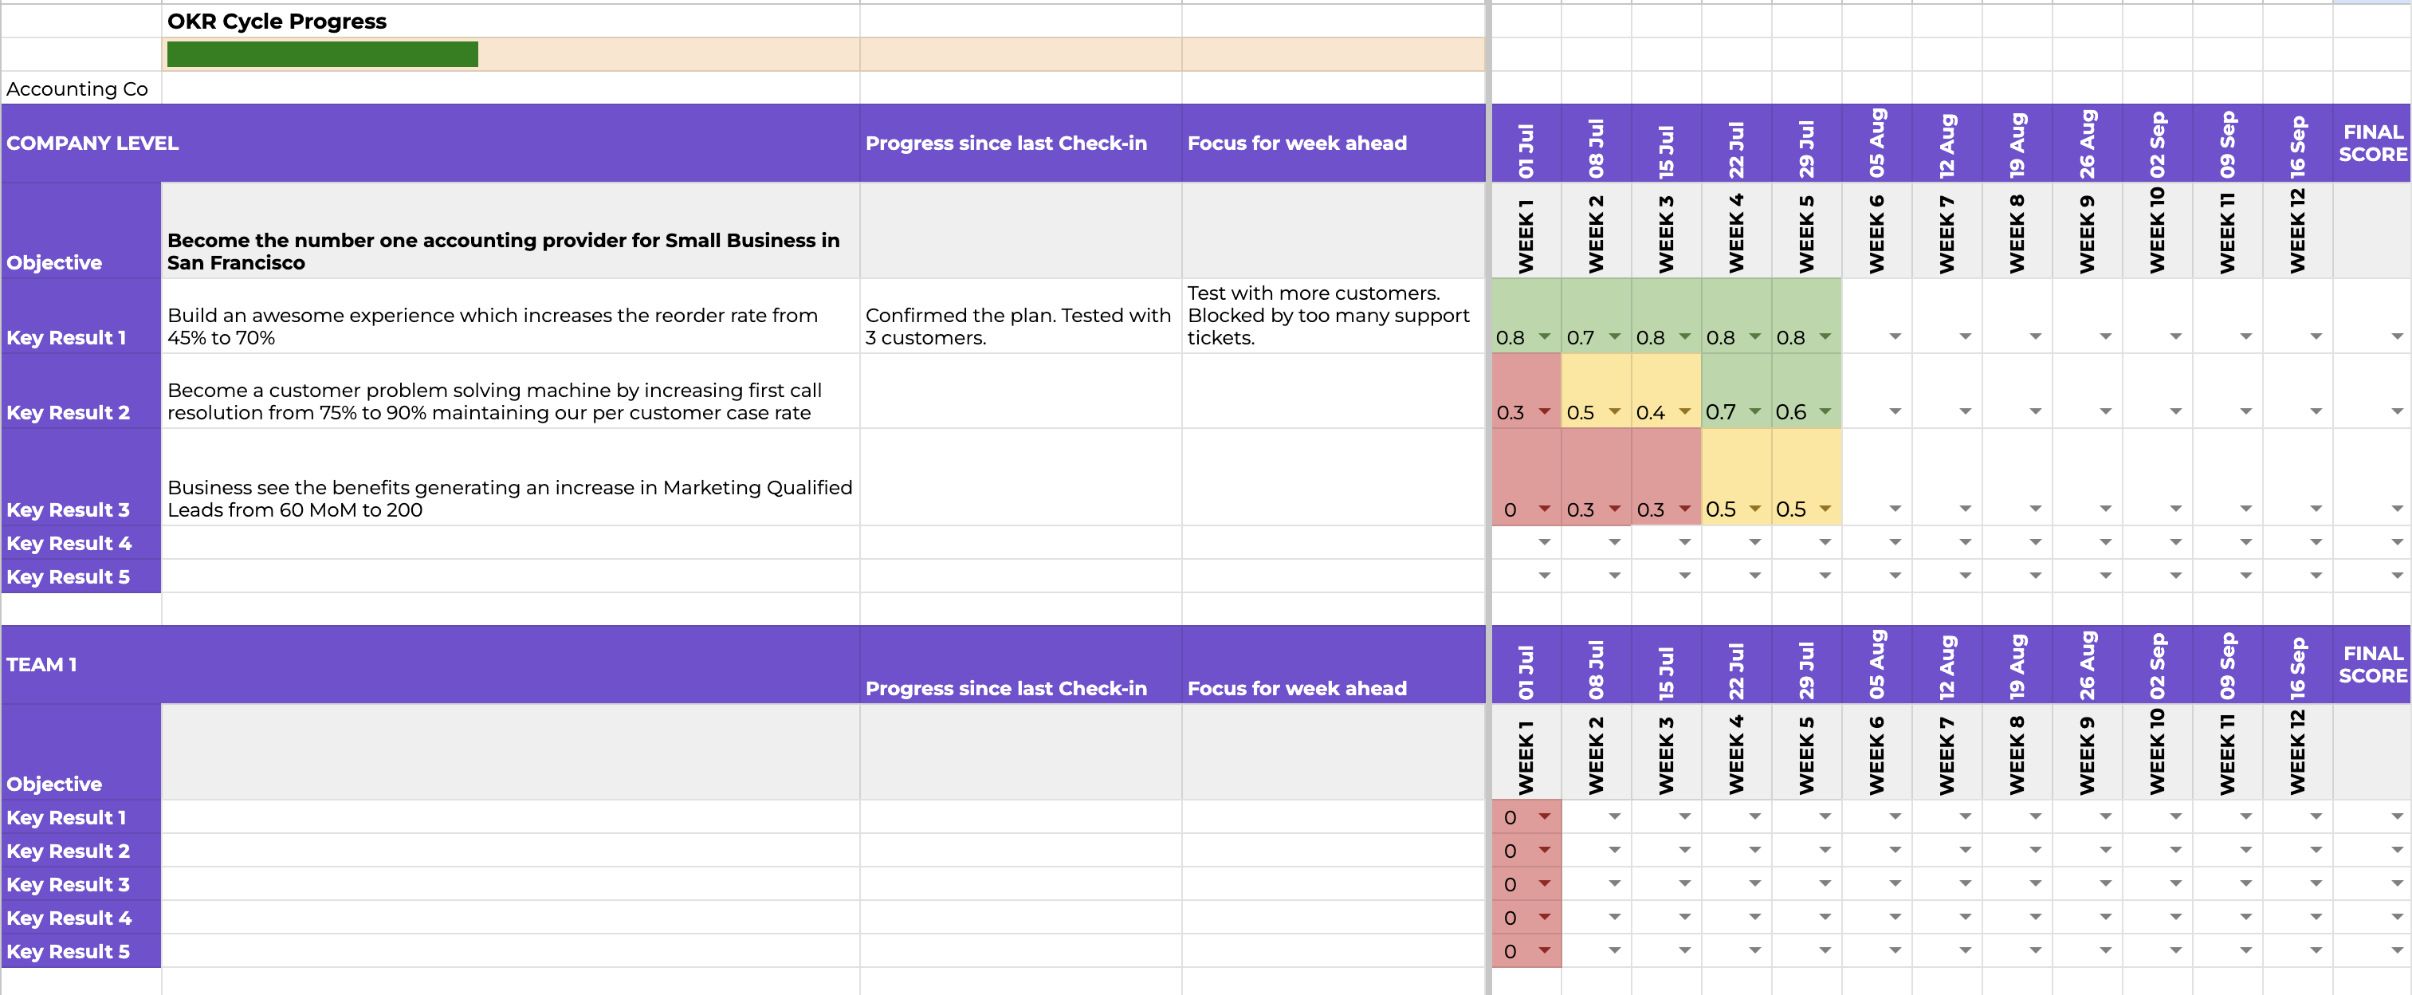Open Company Key Result 2 Week 1 dropdown showing 0.3
This screenshot has height=995, width=2412.
point(1544,411)
